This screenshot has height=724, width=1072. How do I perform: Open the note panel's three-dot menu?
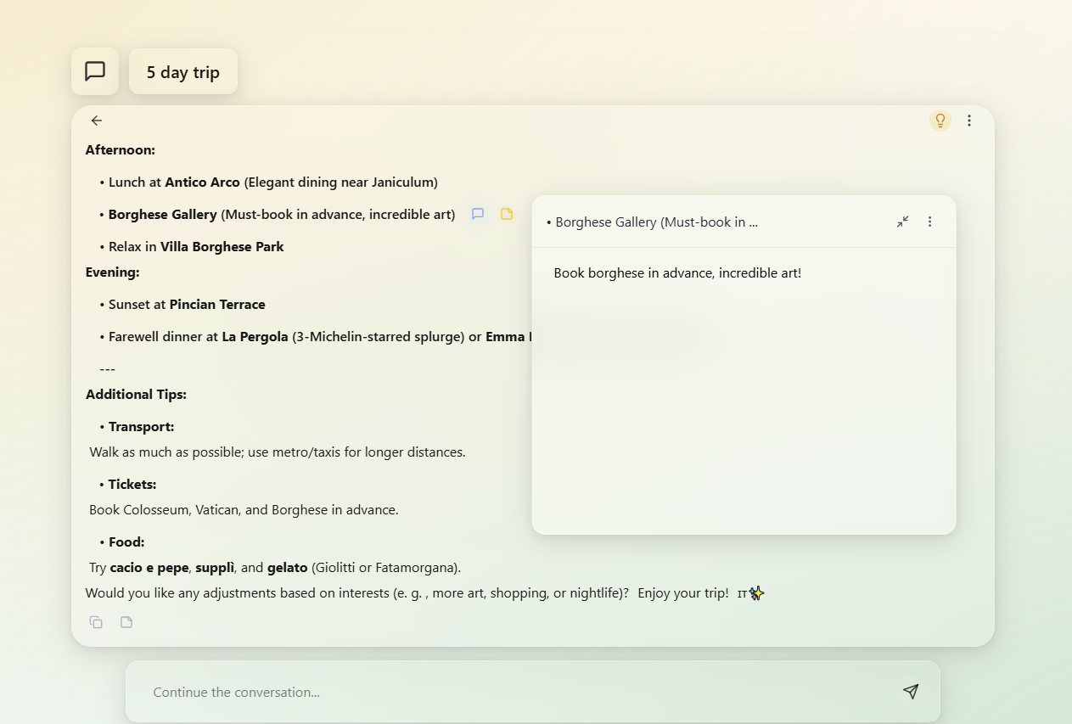tap(929, 222)
